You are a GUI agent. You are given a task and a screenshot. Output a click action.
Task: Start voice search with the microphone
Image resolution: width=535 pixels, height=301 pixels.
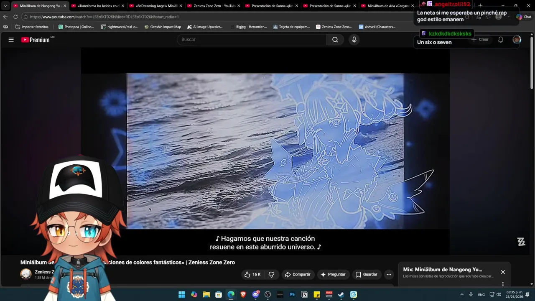[x=354, y=40]
